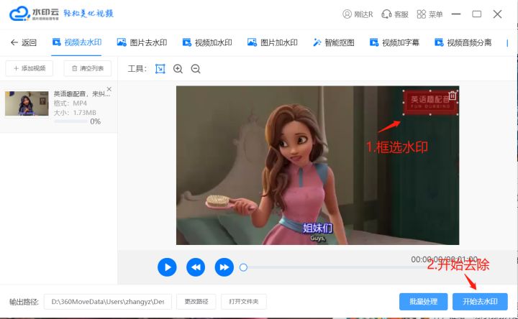Open the 智能抠图 tab

point(333,42)
